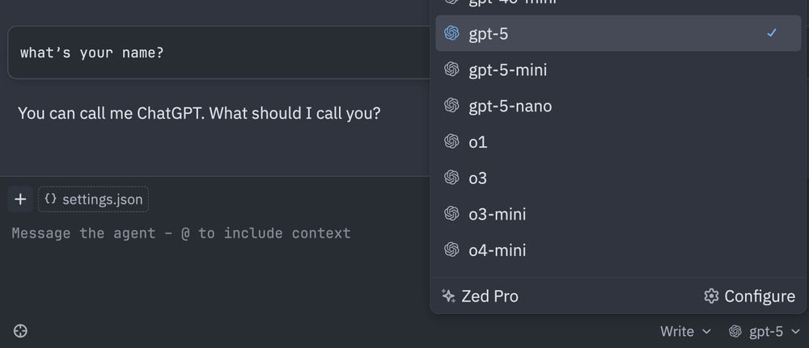Image resolution: width=809 pixels, height=348 pixels.
Task: Click the checkmark on the gpt-5 row
Action: [x=771, y=33]
